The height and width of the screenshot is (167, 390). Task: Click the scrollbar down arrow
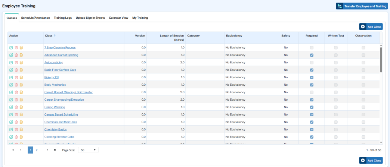tap(381, 142)
